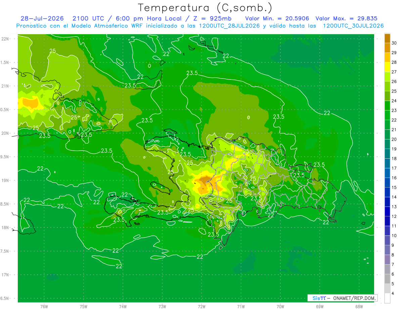Click legend value "20" on color scale
The width and height of the screenshot is (403, 311).
click(x=394, y=139)
